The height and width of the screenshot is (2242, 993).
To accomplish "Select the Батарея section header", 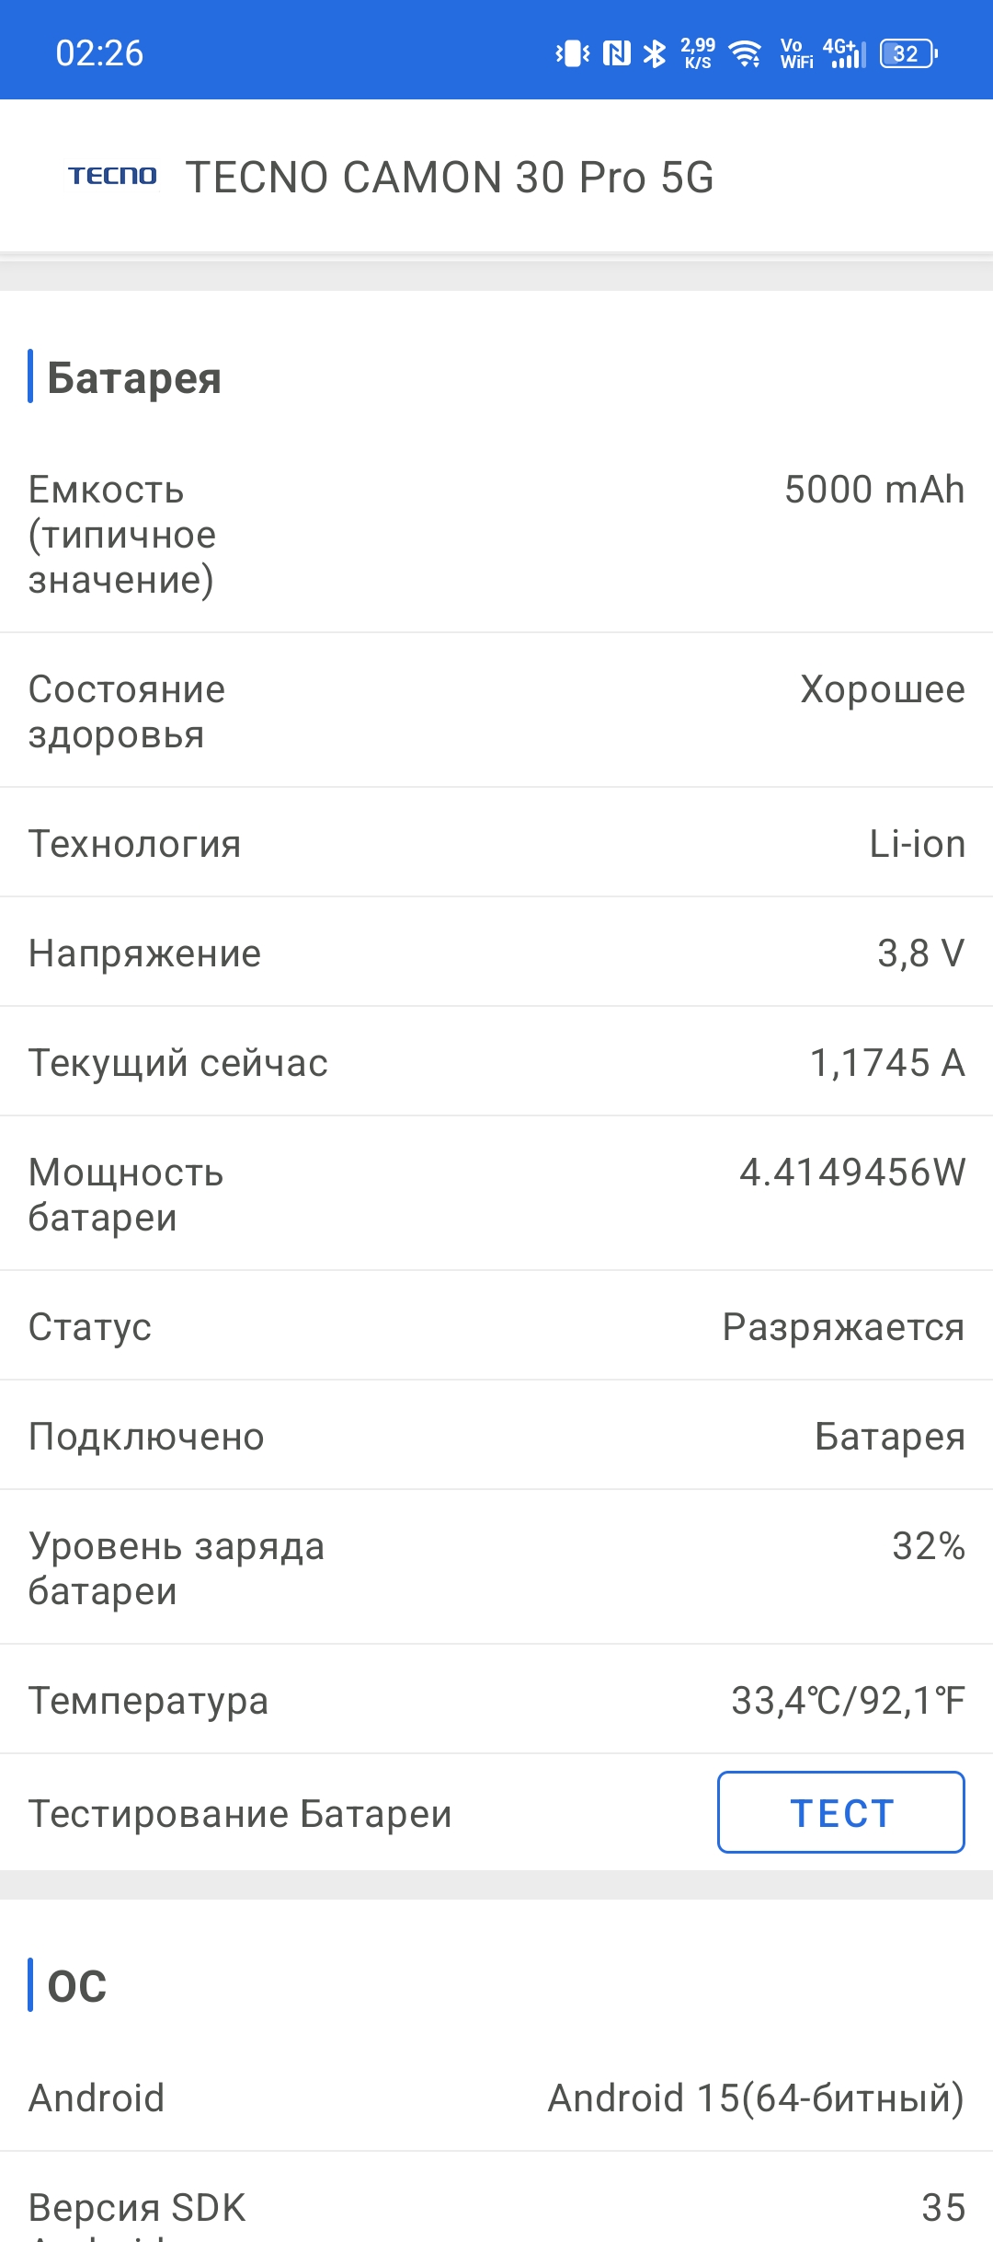I will coord(134,377).
